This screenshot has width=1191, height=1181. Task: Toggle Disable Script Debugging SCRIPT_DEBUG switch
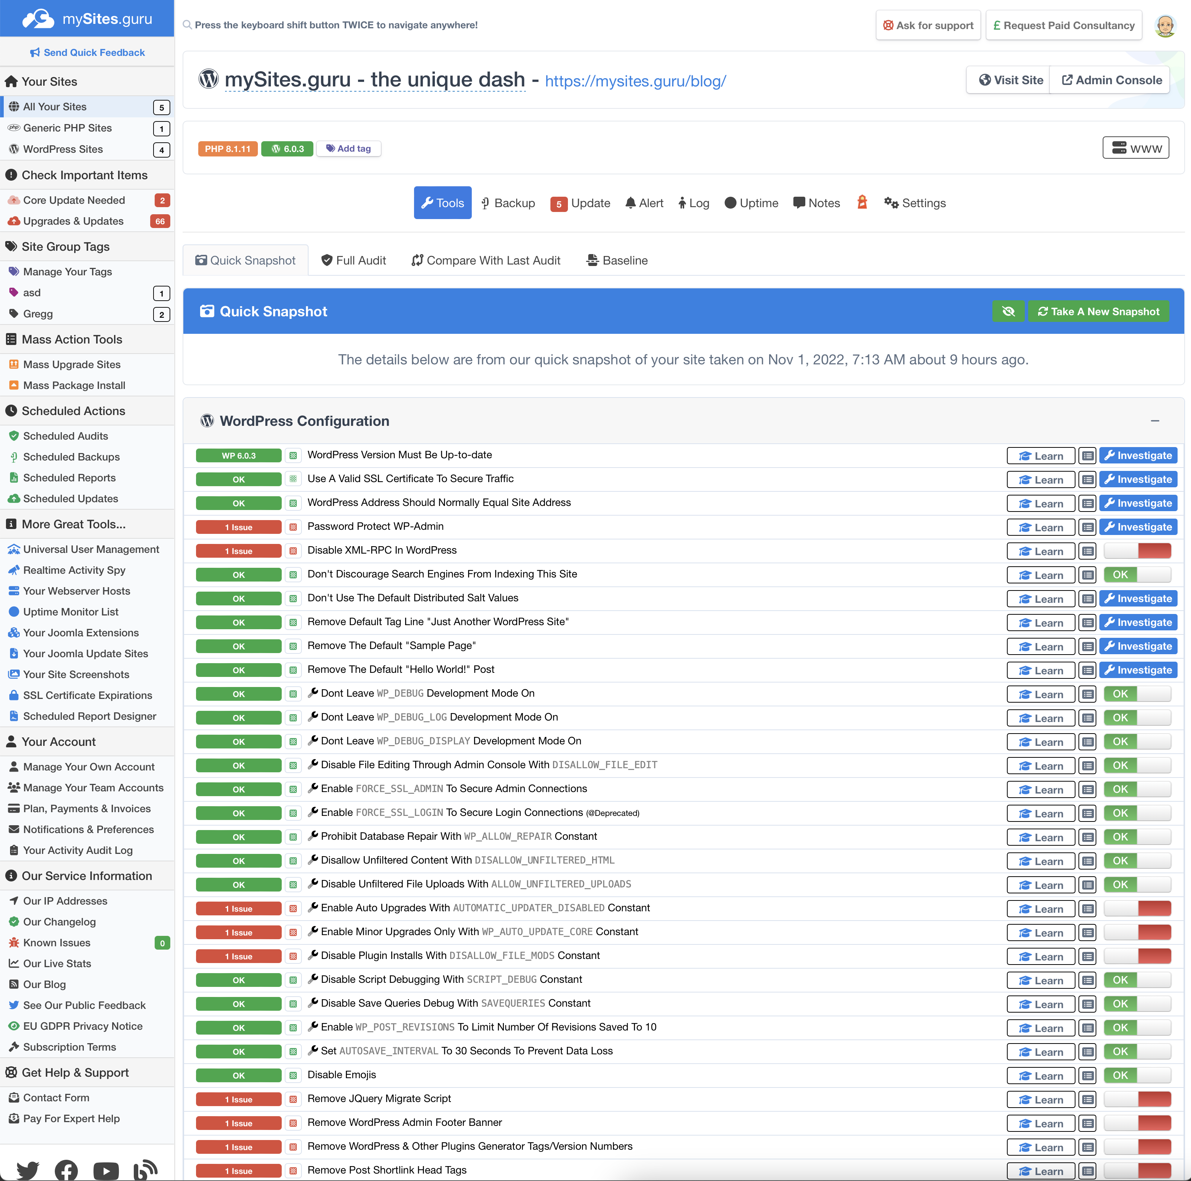[1137, 980]
